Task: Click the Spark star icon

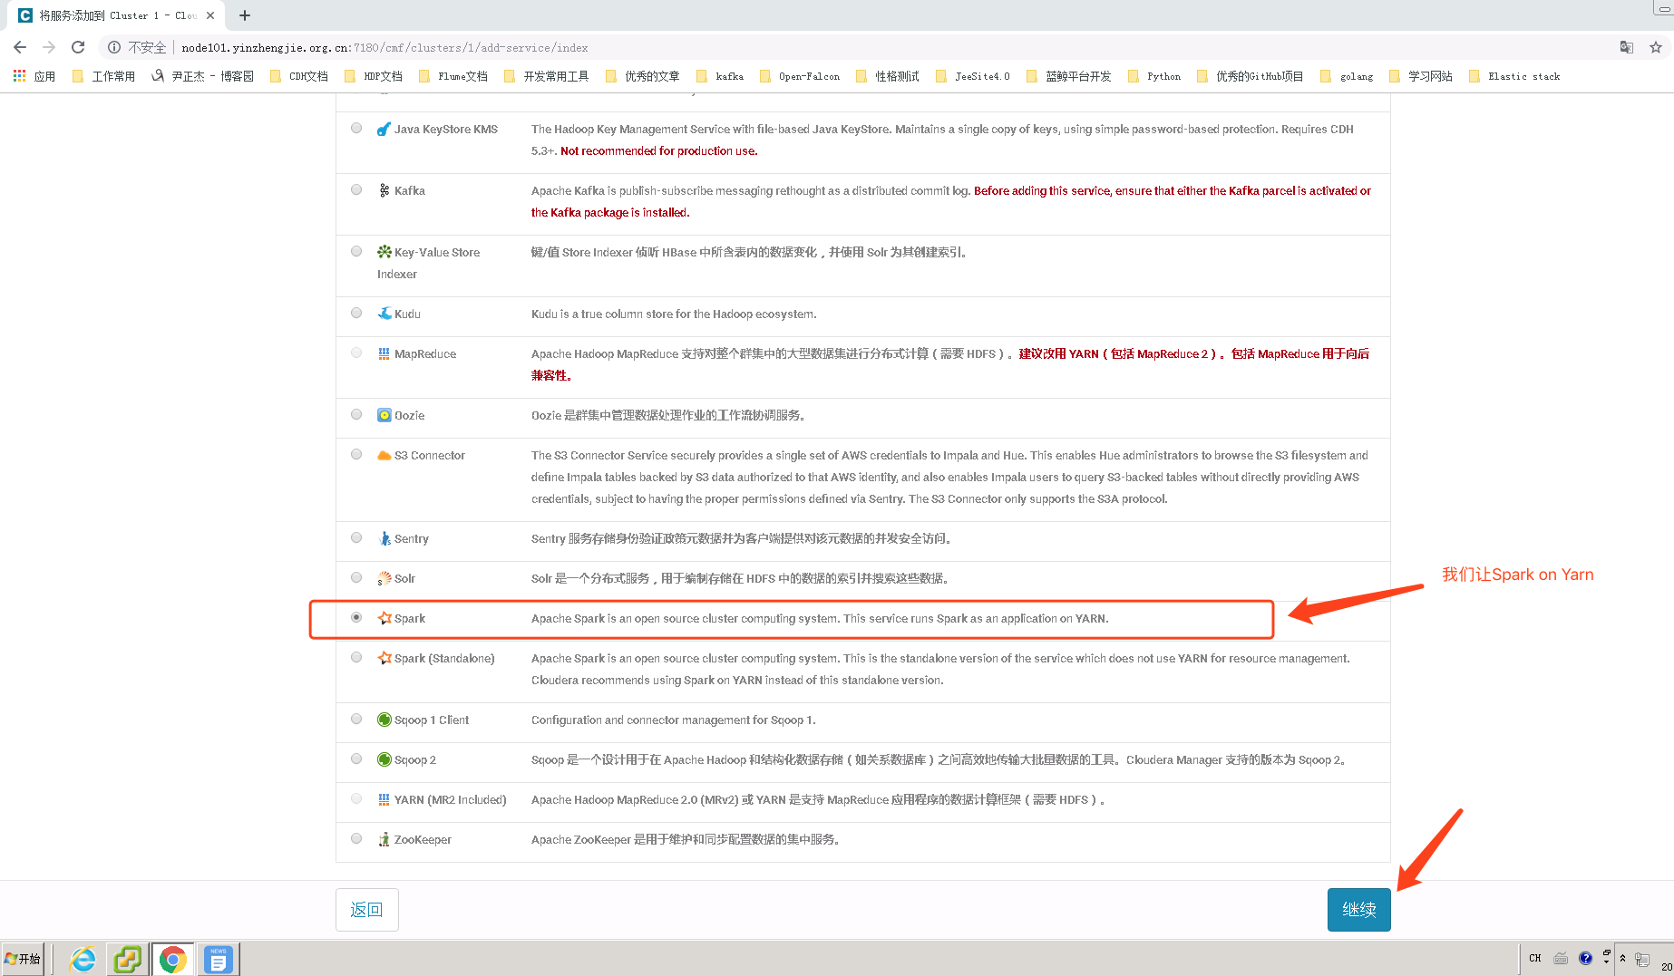Action: click(x=383, y=618)
